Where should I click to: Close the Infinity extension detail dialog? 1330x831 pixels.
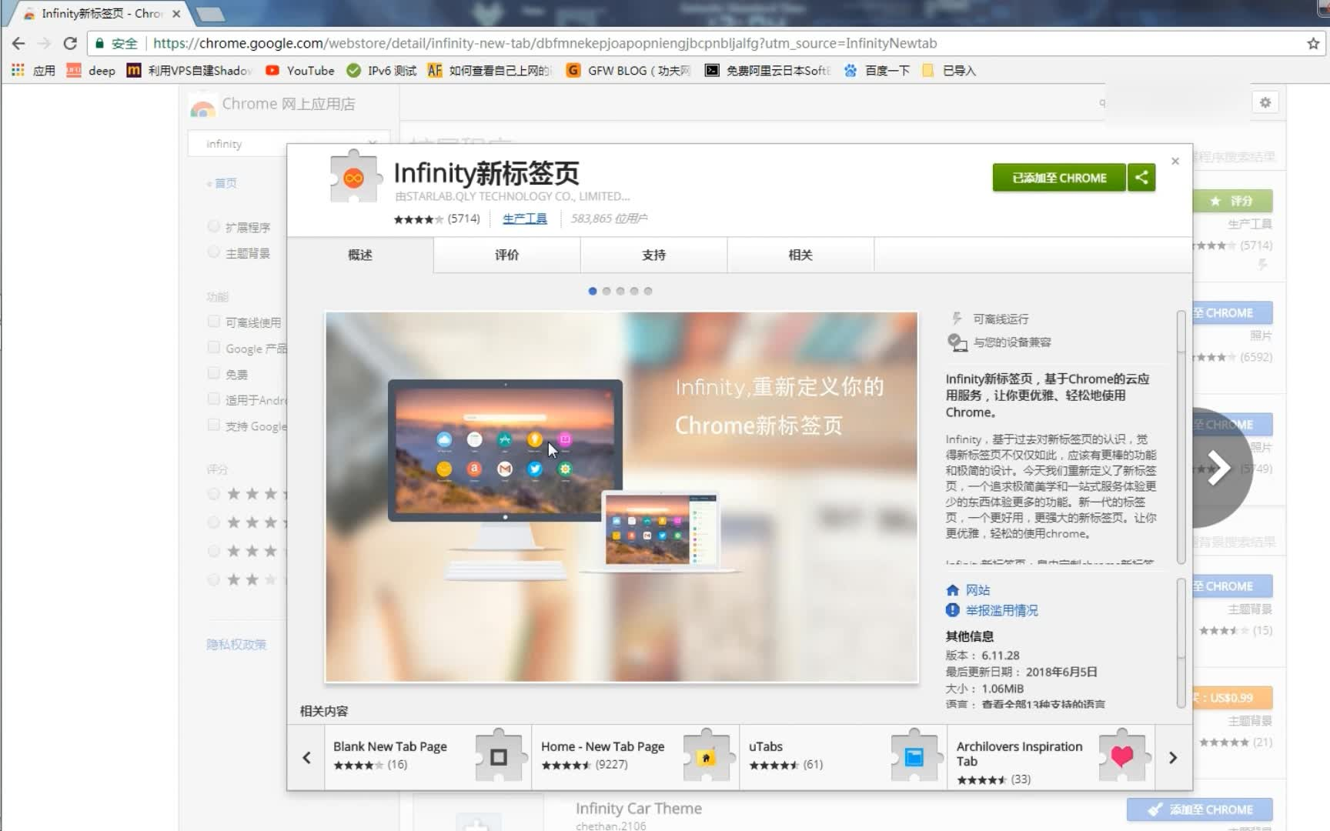pos(1175,161)
